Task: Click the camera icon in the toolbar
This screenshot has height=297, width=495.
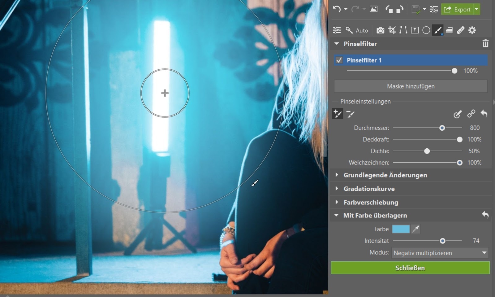Action: (x=380, y=30)
